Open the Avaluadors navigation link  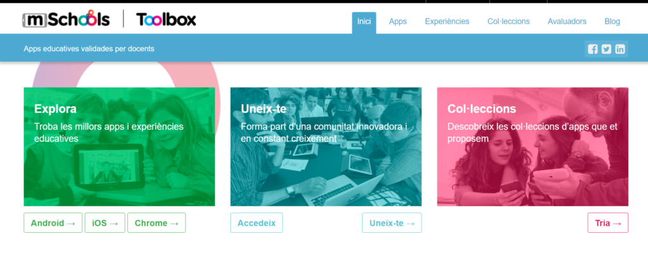point(567,22)
